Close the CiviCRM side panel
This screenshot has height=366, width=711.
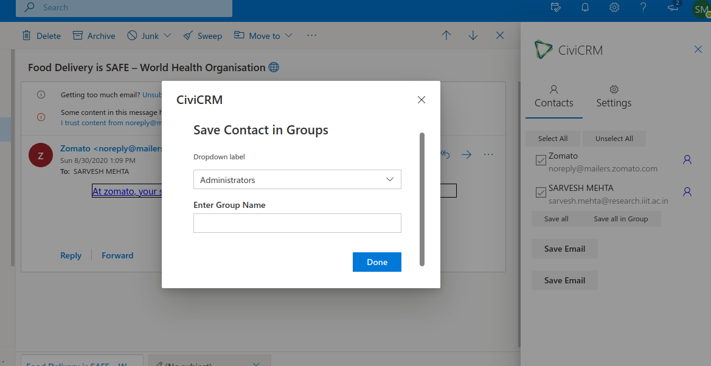pos(698,49)
